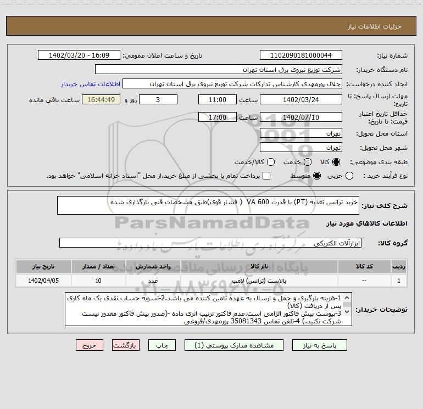Viewport: 423px width, 409px height.
Task: Click the price validity time 17:00 field
Action: [x=218, y=117]
